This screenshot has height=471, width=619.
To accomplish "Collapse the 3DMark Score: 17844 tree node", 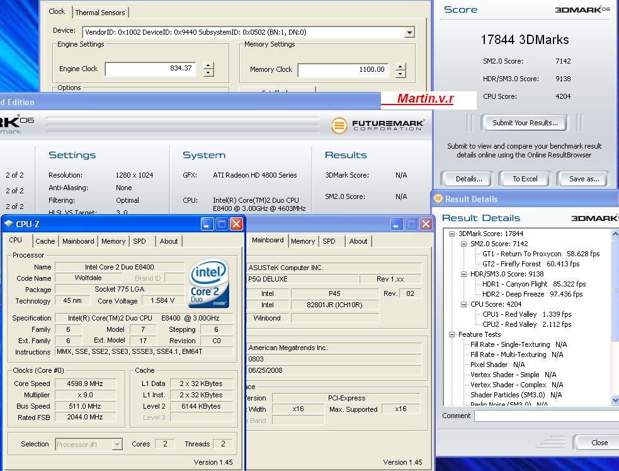I will pos(451,234).
